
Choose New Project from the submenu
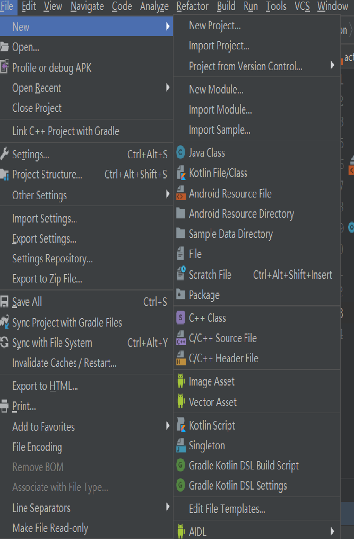coord(214,25)
